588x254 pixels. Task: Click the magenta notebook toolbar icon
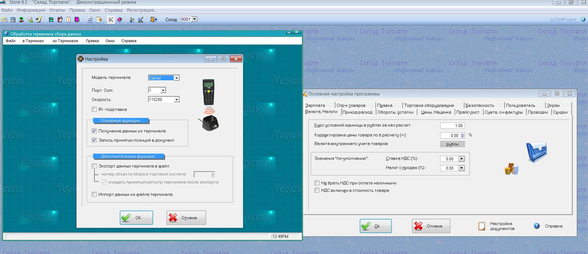[77, 20]
